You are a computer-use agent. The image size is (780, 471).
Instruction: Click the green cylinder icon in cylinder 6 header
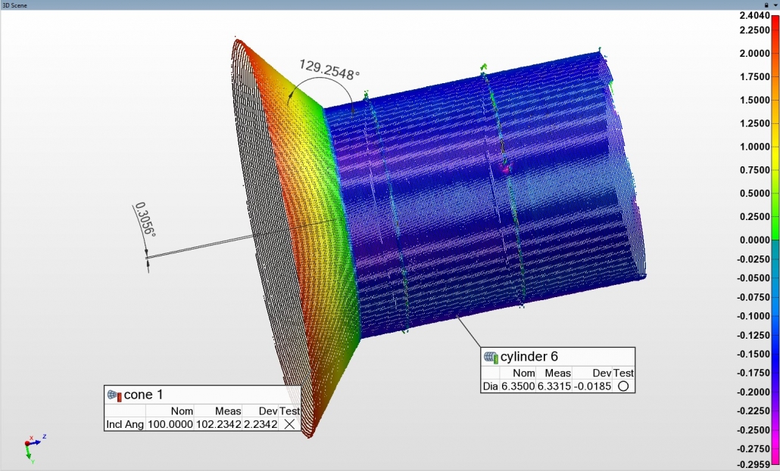[x=495, y=358]
